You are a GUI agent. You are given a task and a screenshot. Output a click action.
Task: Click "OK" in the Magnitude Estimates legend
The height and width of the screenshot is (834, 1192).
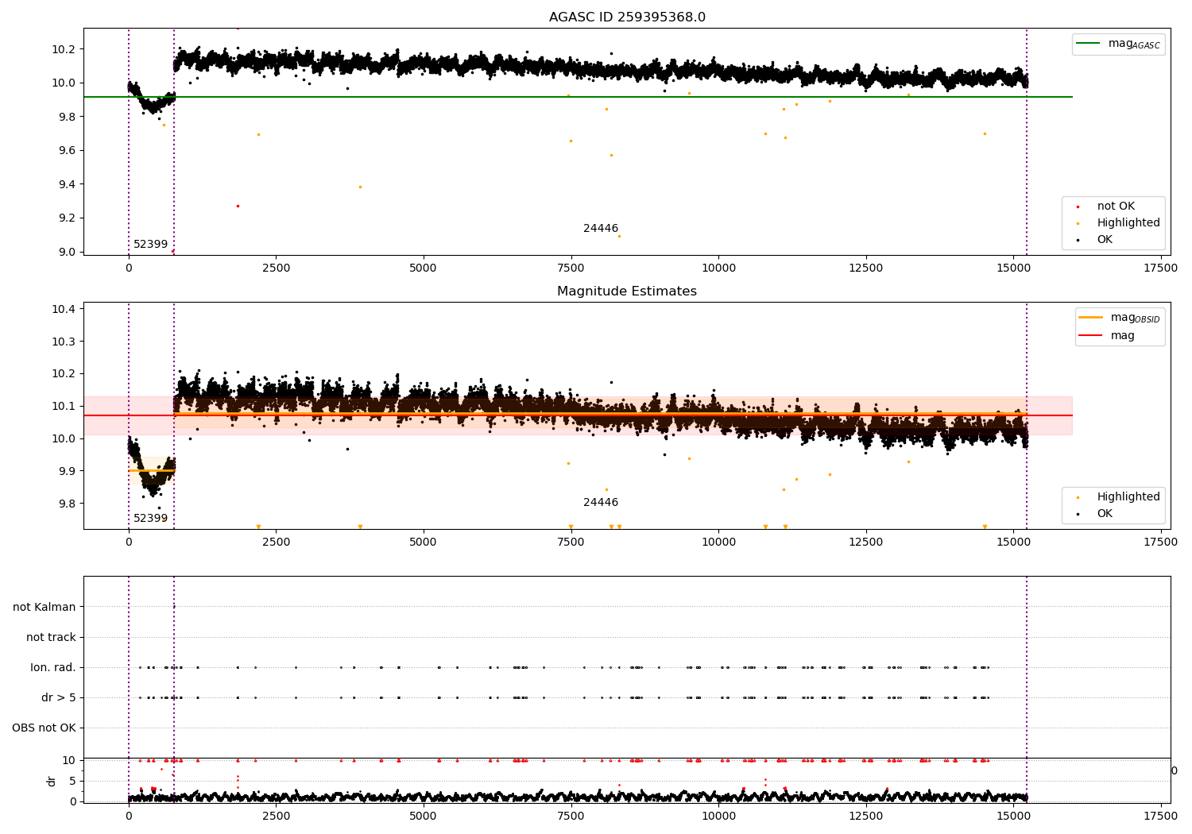click(1105, 514)
